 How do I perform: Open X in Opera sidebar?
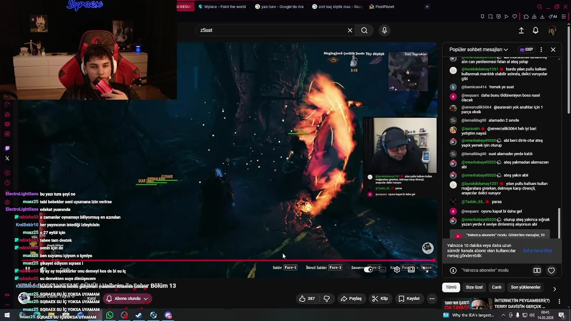(x=7, y=158)
